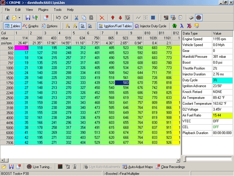Click the Undo arrow icon
Viewport: 234px width, 176px height.
coord(58,18)
